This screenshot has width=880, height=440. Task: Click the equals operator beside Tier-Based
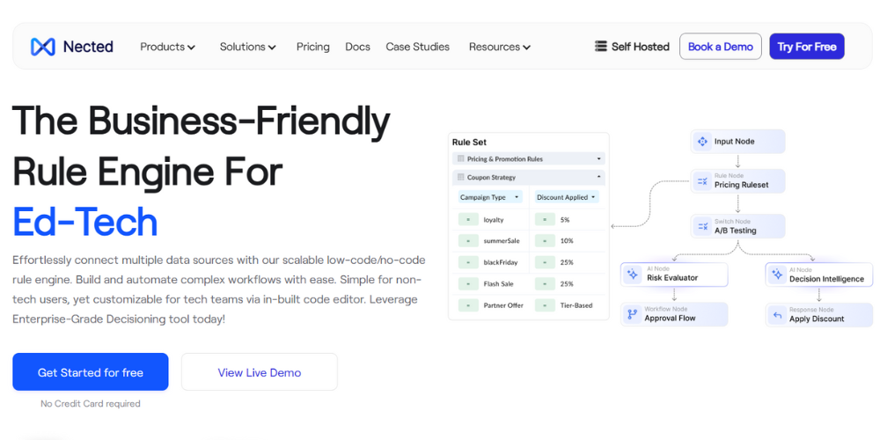[545, 305]
